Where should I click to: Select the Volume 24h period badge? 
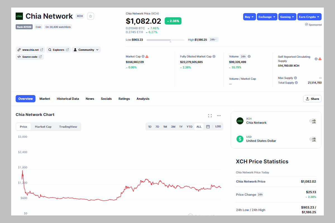[243, 57]
